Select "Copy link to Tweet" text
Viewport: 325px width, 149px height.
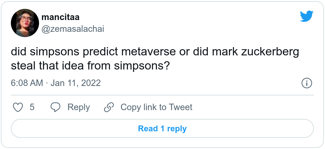(156, 107)
